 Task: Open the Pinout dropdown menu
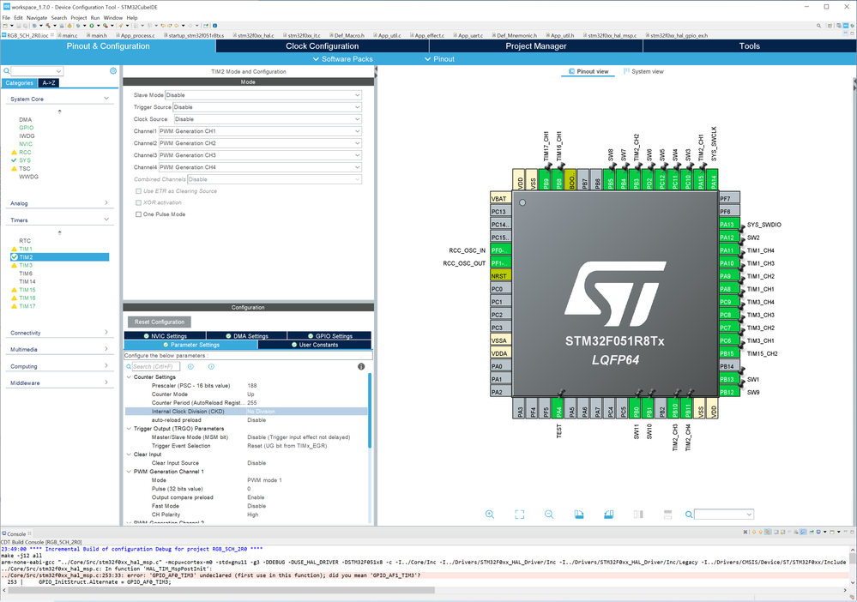click(439, 59)
